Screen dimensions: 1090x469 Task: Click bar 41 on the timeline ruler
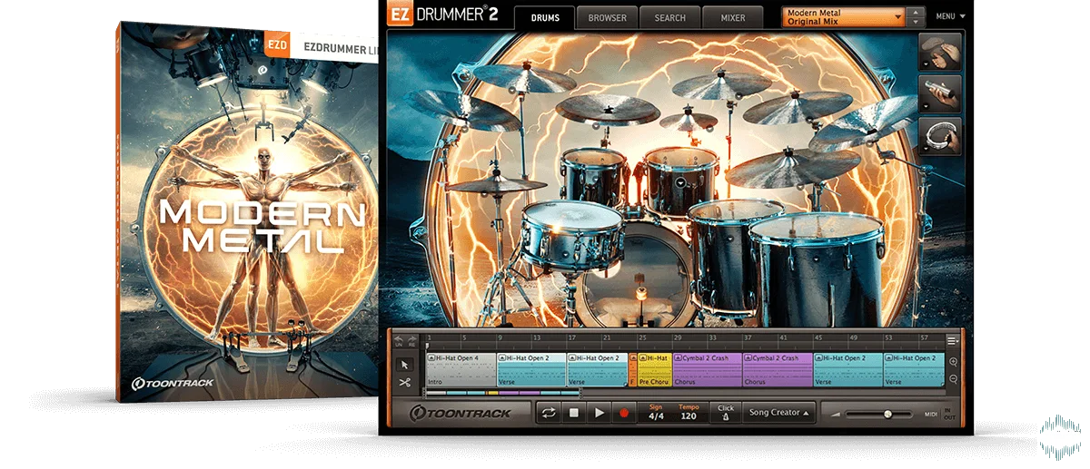coord(784,338)
